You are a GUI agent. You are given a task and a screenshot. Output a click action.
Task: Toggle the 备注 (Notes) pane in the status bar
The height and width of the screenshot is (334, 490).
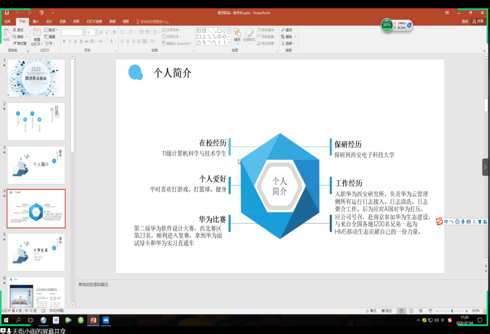tap(371, 311)
